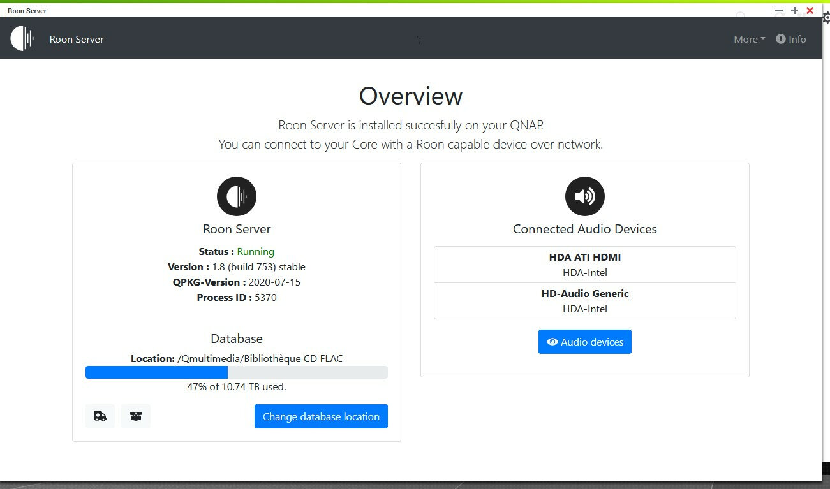Click the '47% of 10.74 TB used.' text
Screen dimensions: 830x489
click(237, 386)
